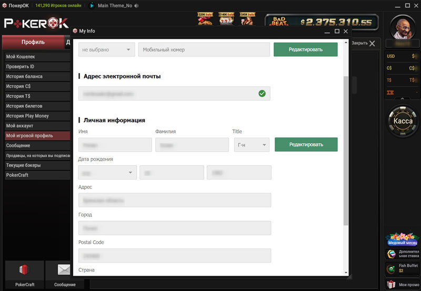Open the Сообщение envelope icon

(x=64, y=270)
